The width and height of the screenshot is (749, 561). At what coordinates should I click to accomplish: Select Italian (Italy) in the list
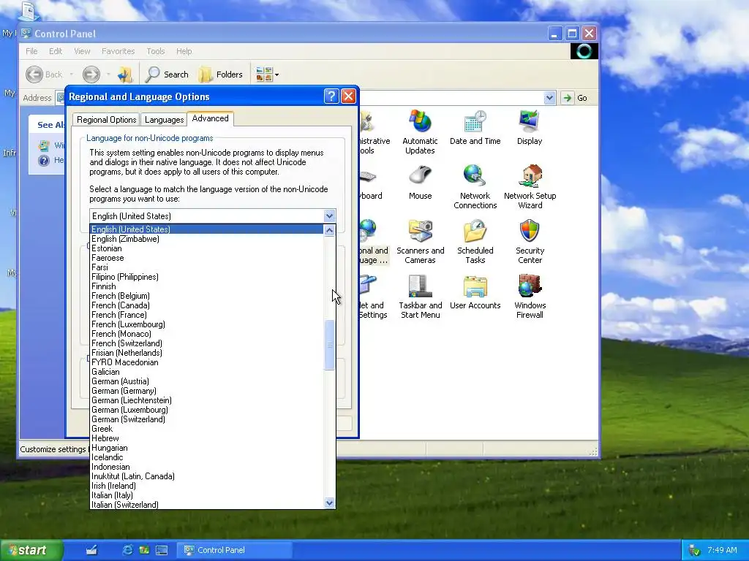click(207, 495)
